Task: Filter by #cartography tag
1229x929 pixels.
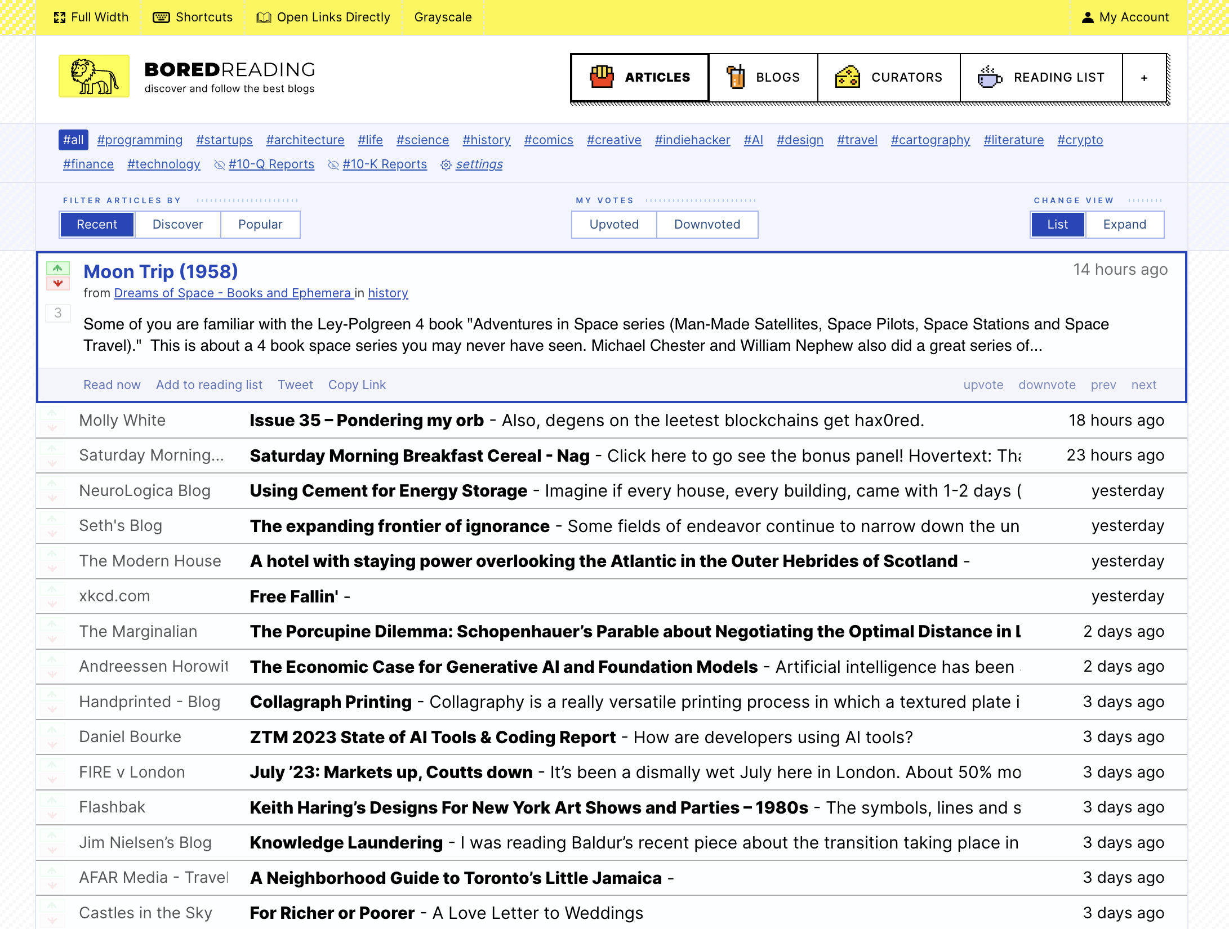Action: [x=930, y=140]
